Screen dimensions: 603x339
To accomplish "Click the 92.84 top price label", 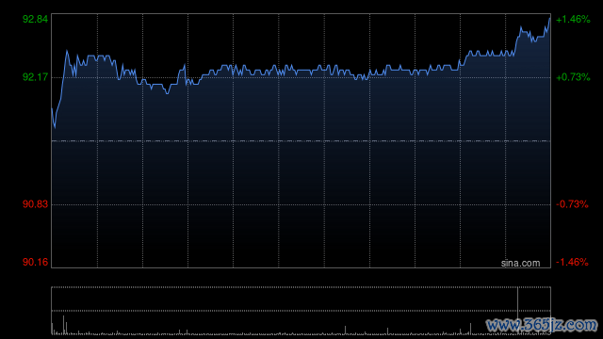I will [35, 19].
